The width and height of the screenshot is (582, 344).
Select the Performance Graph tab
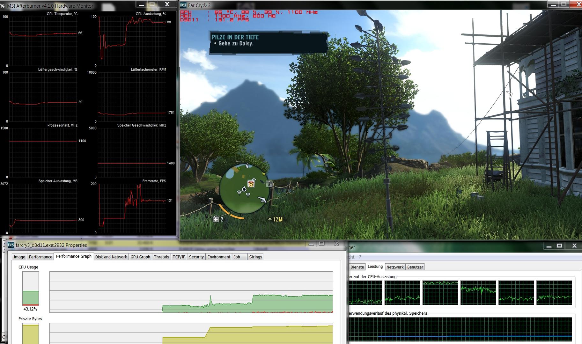74,257
